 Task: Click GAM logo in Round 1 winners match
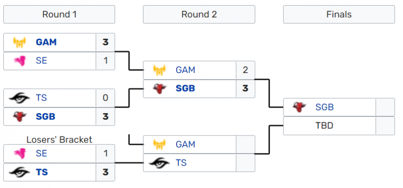point(20,42)
